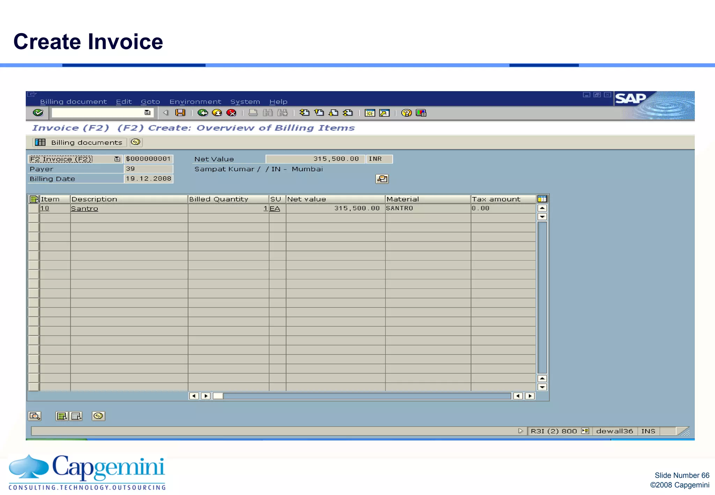The height and width of the screenshot is (495, 715).
Task: Click the Create New Session icon
Action: (x=370, y=113)
